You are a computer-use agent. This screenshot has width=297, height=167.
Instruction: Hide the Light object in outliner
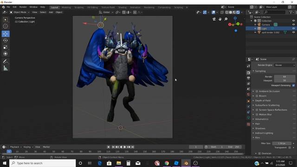(x=293, y=28)
